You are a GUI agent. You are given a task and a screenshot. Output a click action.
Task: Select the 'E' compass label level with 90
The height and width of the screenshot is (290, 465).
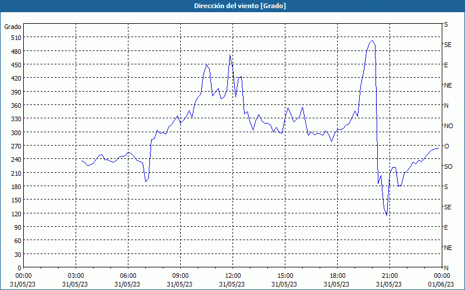tap(446, 227)
